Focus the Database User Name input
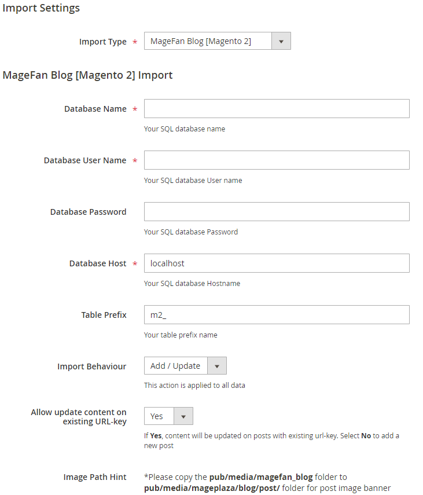This screenshot has height=495, width=423. click(277, 160)
